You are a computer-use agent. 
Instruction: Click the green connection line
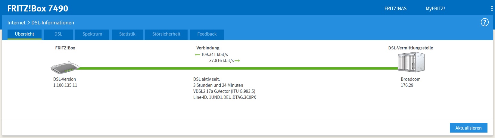238,68
